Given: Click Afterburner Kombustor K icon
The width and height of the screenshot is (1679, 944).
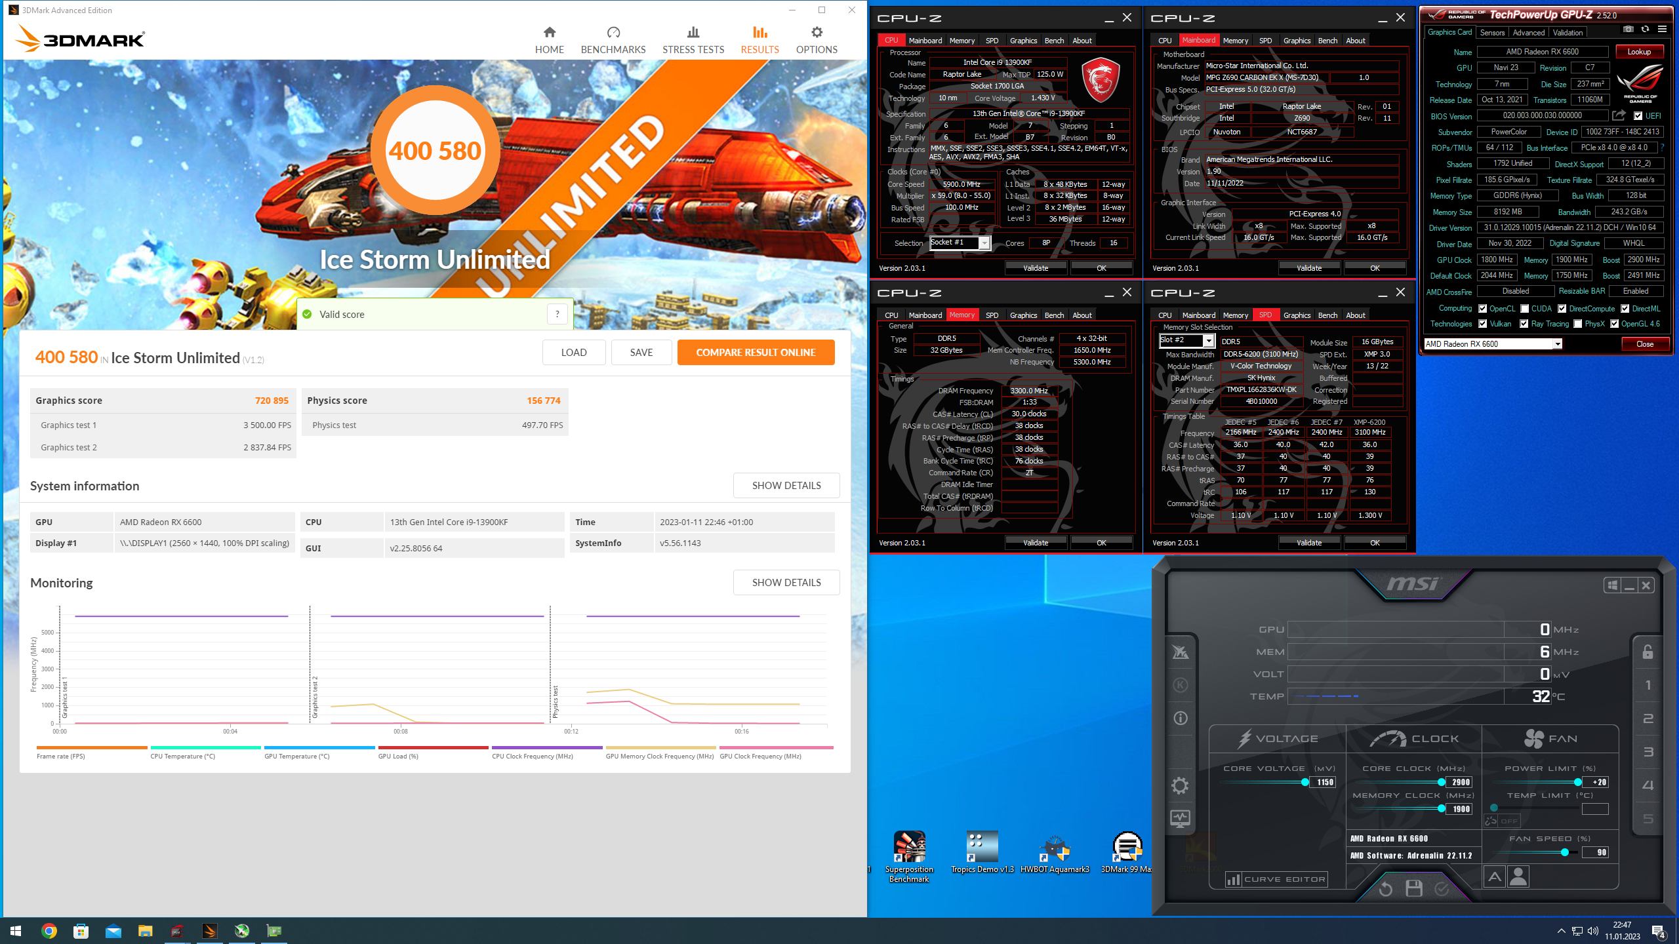Looking at the screenshot, I should click(1180, 685).
